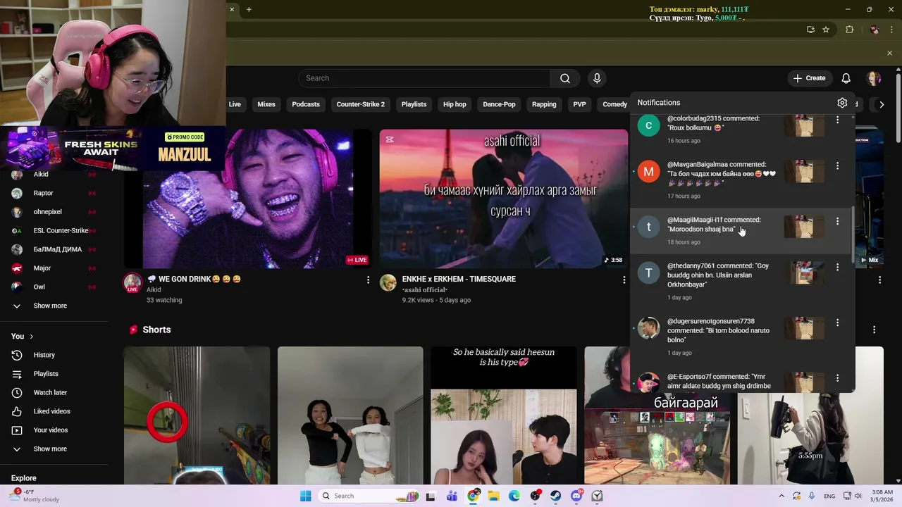The width and height of the screenshot is (902, 507).
Task: Open options for @colorbudag2315 notification
Action: tap(837, 120)
